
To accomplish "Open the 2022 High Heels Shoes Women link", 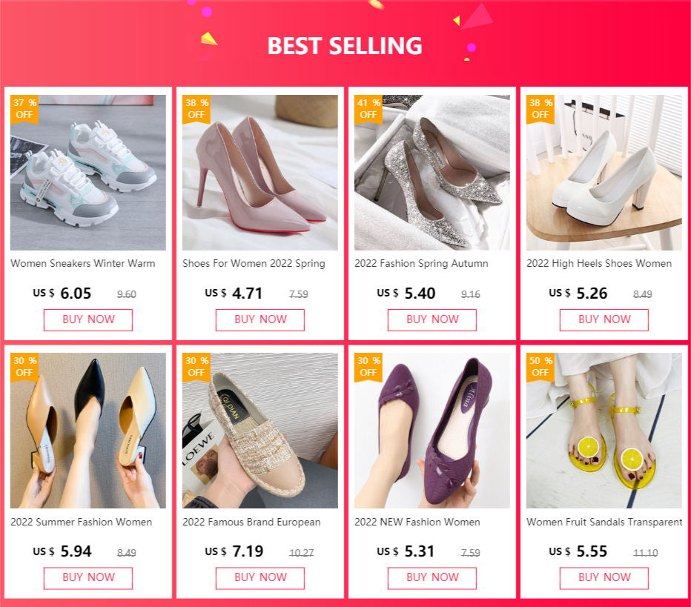I will (x=596, y=263).
